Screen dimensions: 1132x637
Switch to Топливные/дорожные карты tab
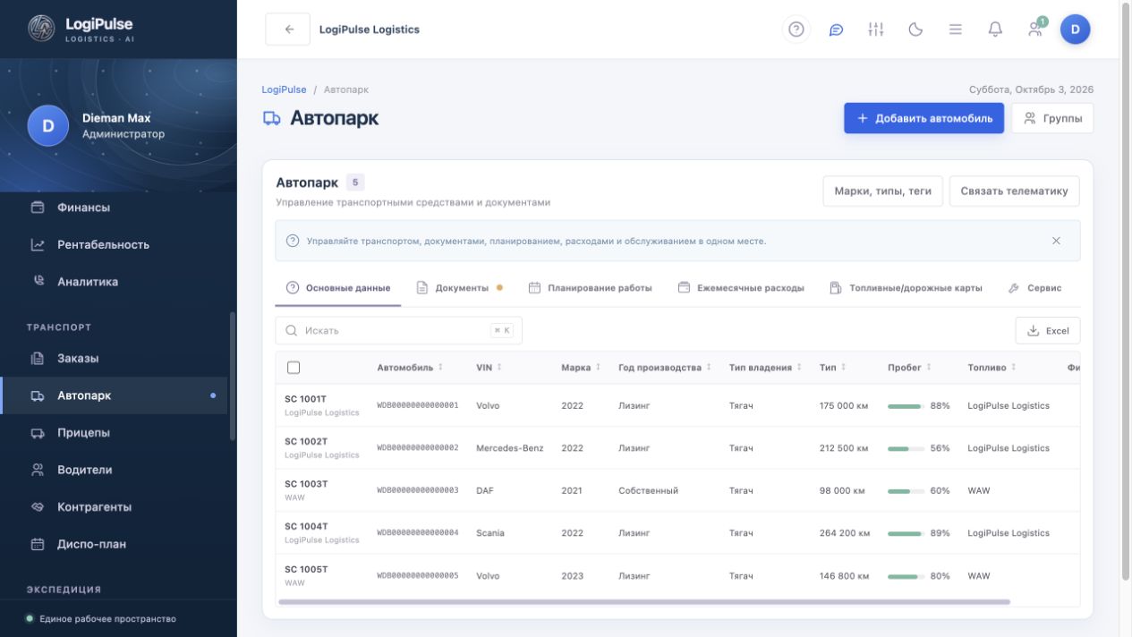tap(906, 288)
